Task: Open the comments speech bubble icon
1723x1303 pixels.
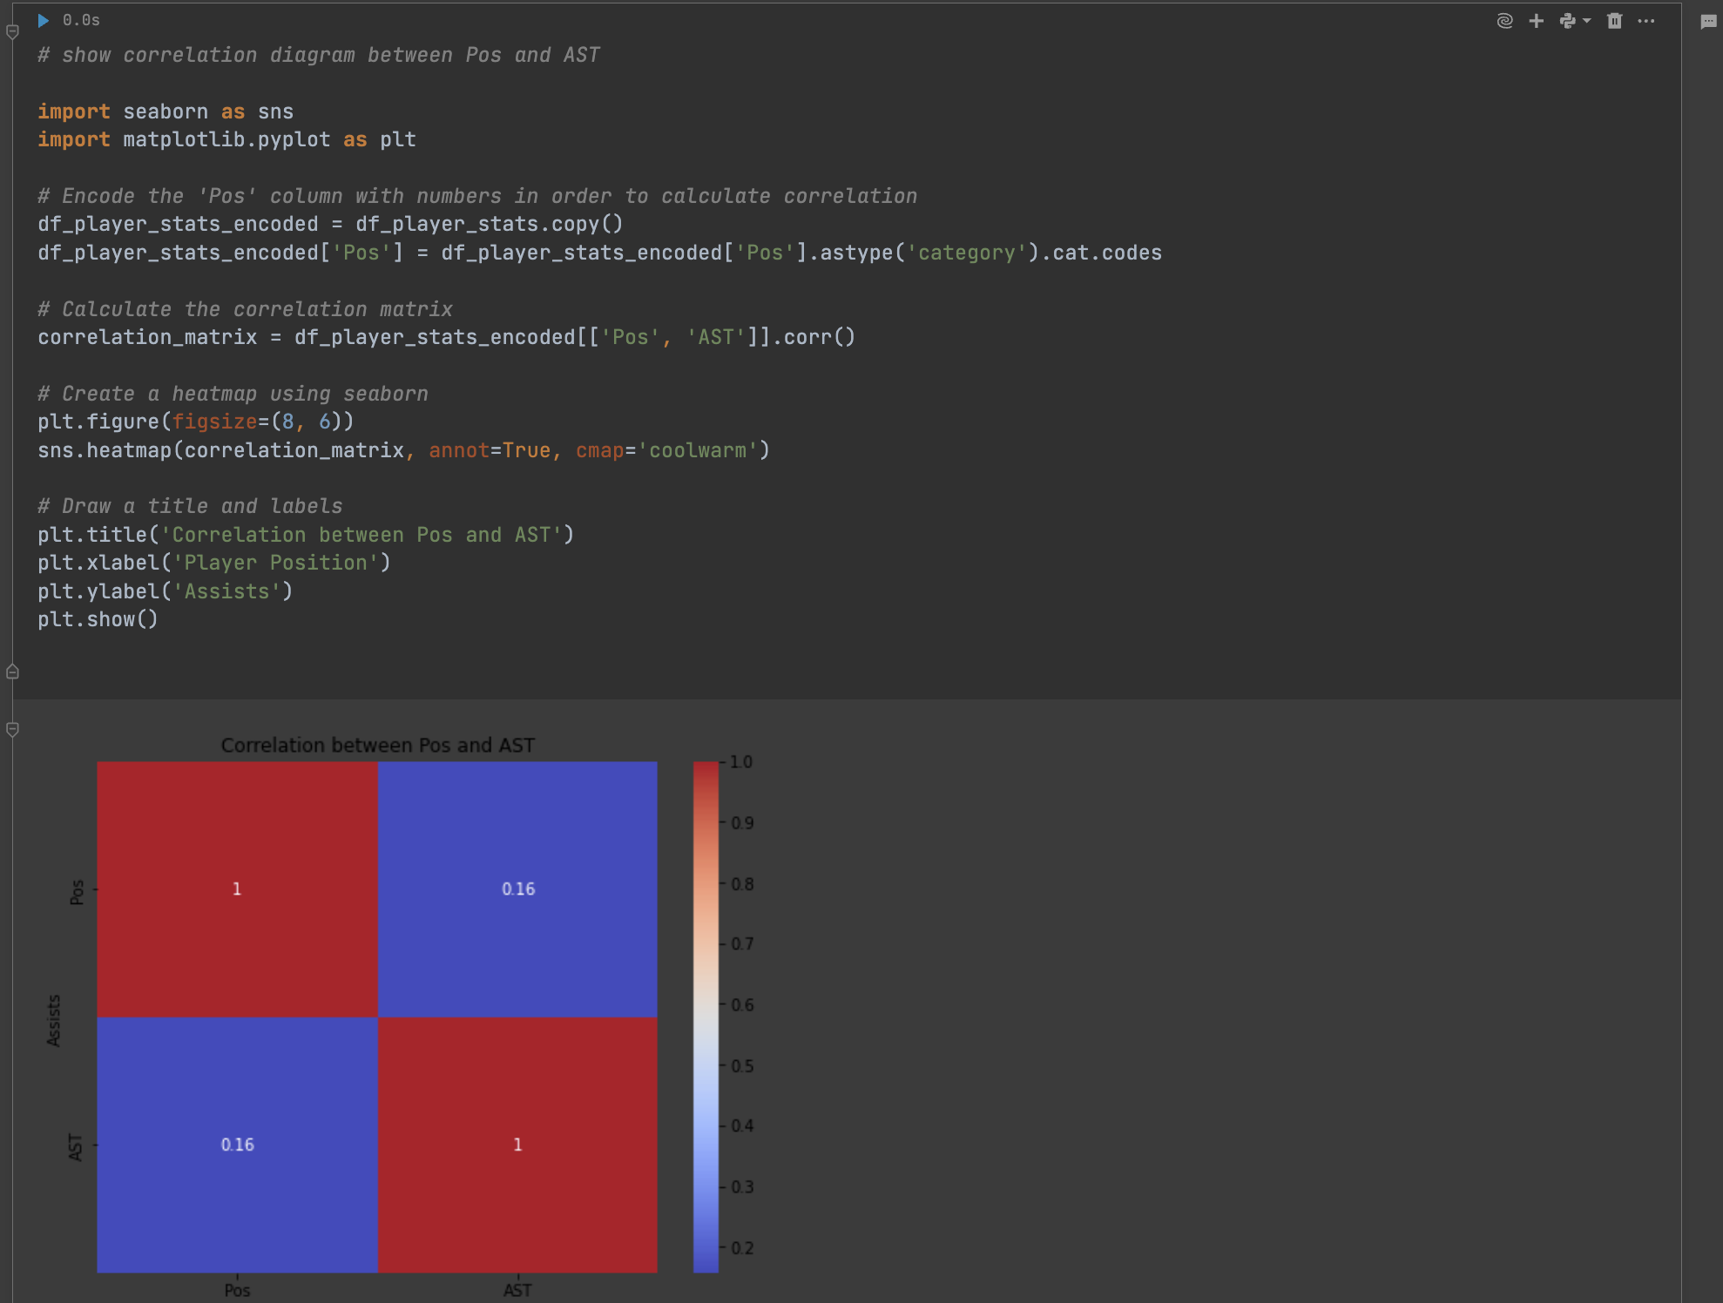Action: coord(1708,22)
